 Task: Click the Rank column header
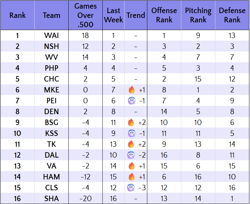17,15
